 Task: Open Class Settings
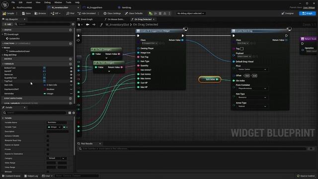112,13
